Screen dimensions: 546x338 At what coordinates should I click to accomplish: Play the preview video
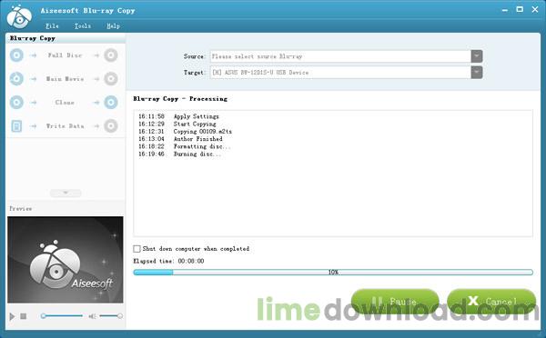tap(12, 316)
